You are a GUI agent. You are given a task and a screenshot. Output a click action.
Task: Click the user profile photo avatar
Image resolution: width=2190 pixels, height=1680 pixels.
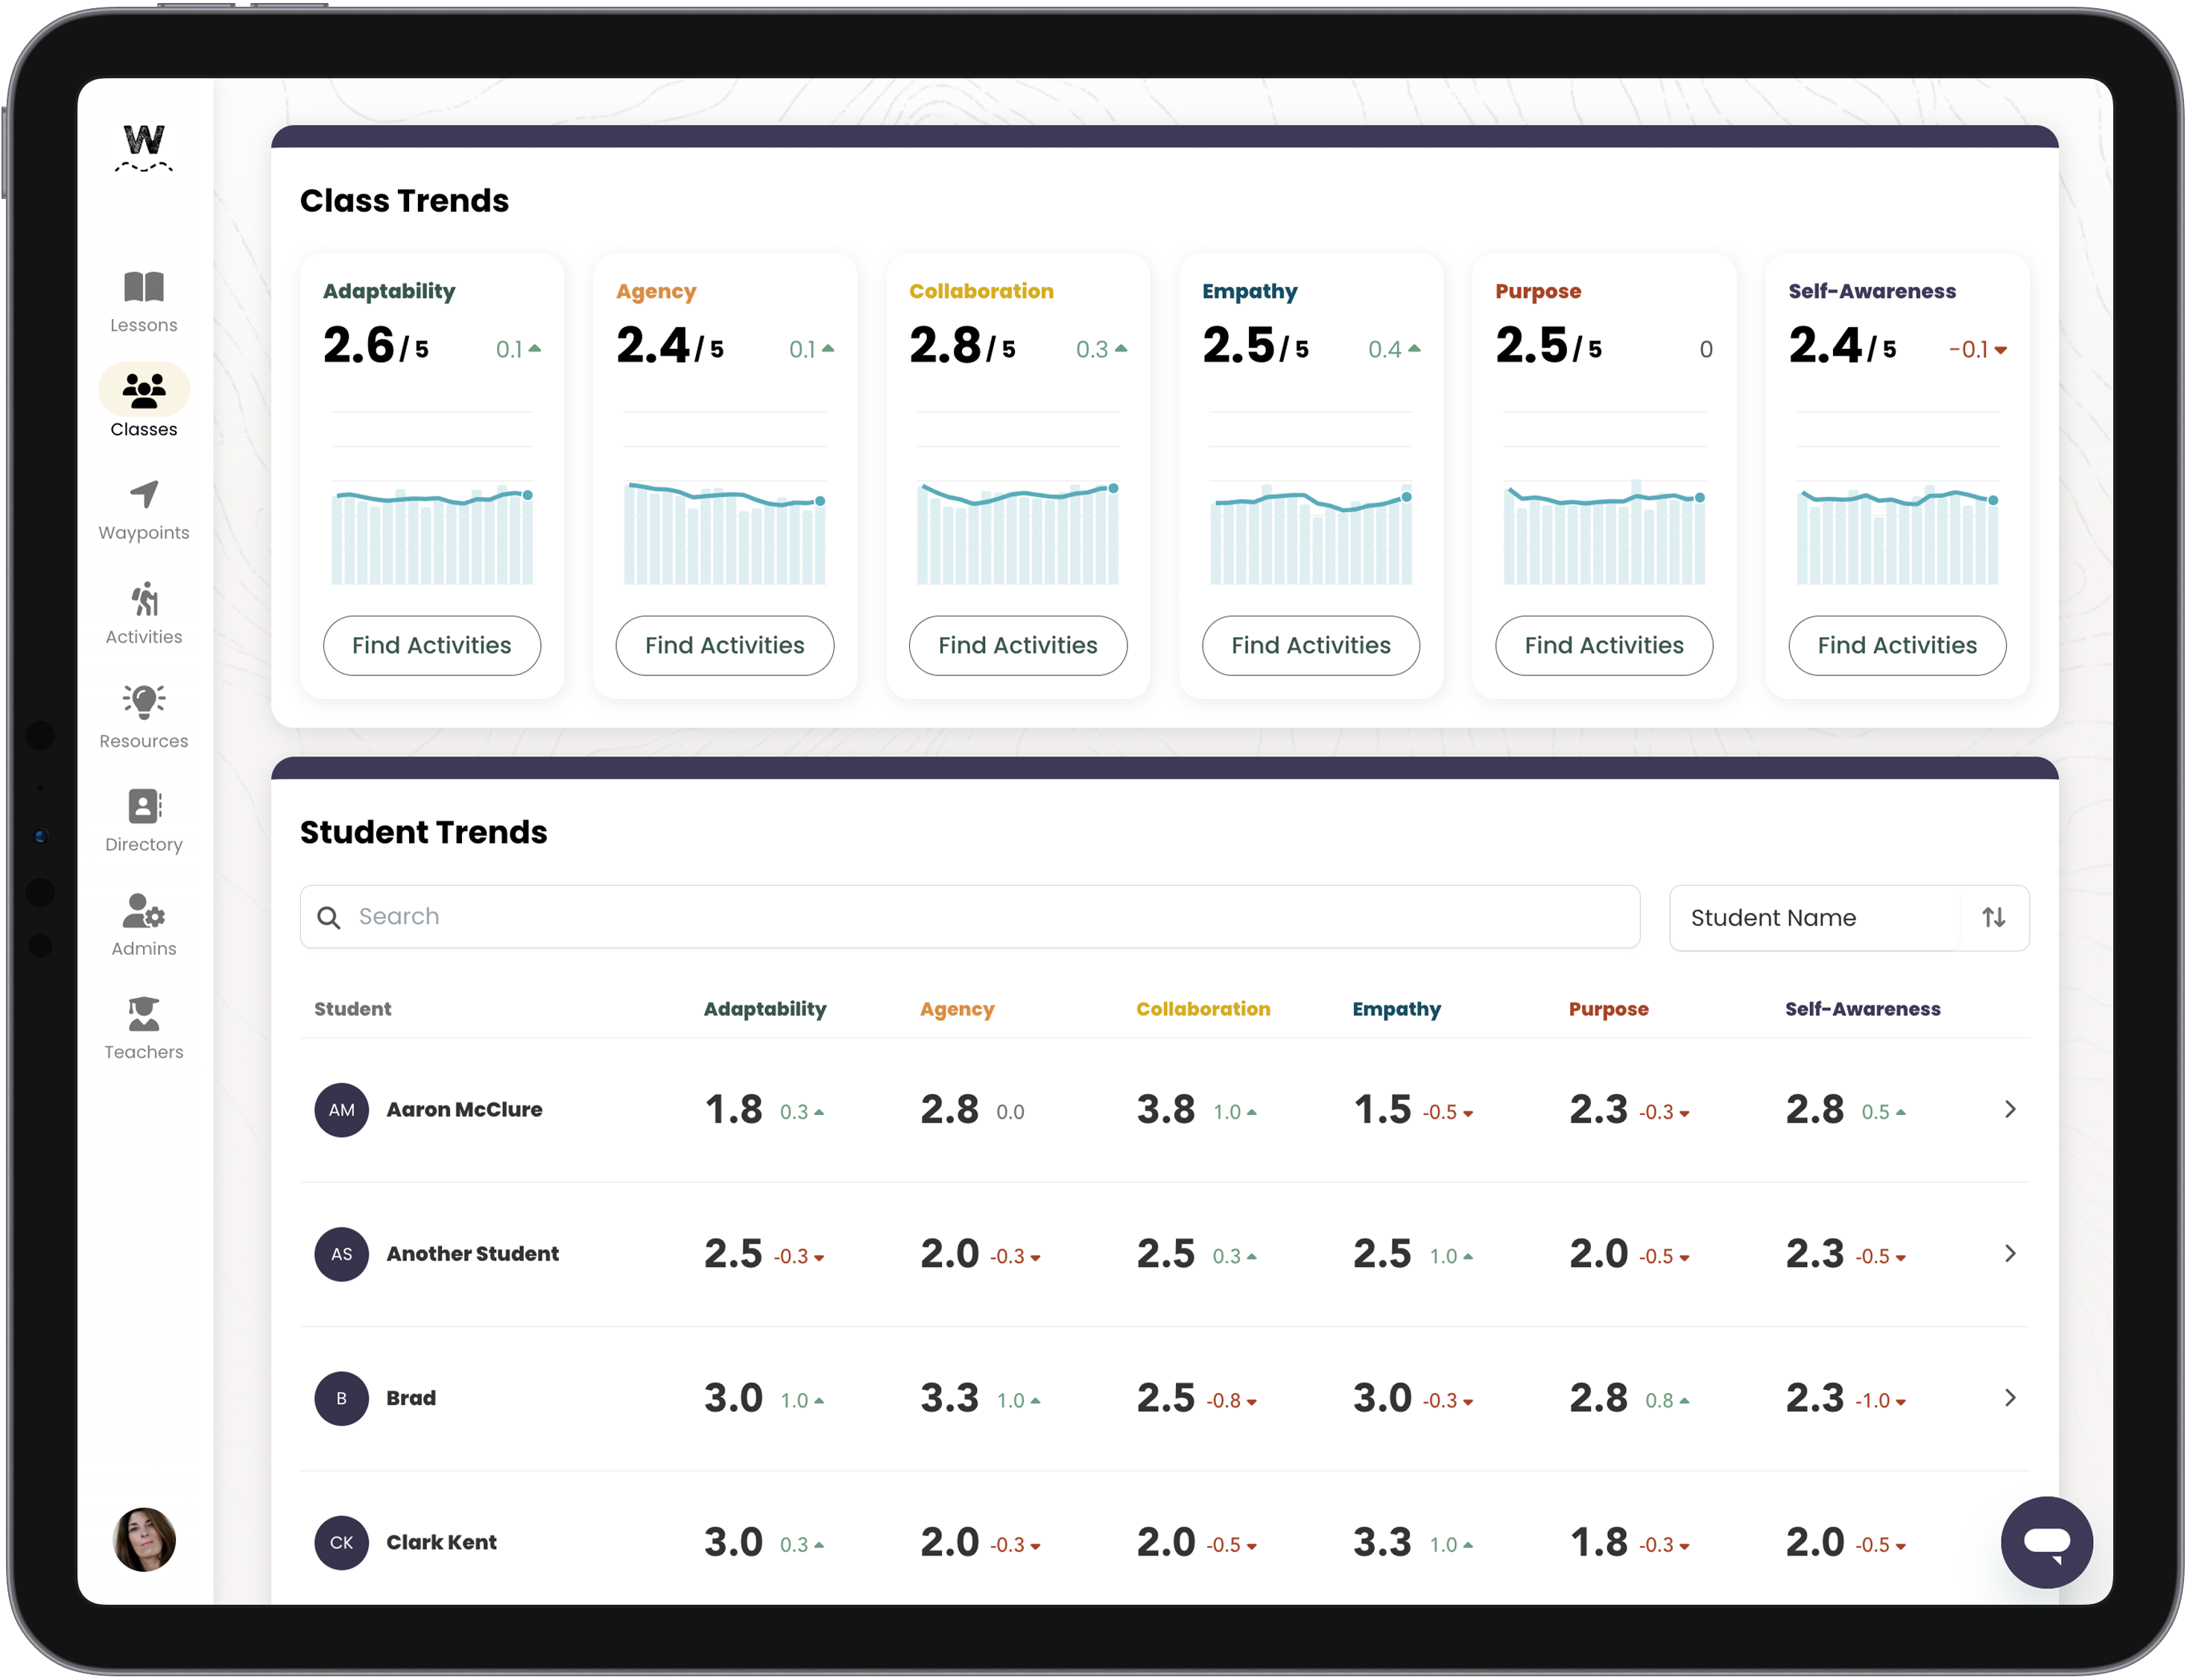tap(144, 1540)
